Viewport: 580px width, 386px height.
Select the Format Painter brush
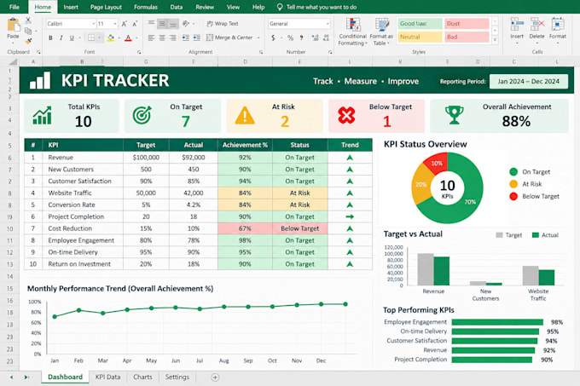point(28,41)
